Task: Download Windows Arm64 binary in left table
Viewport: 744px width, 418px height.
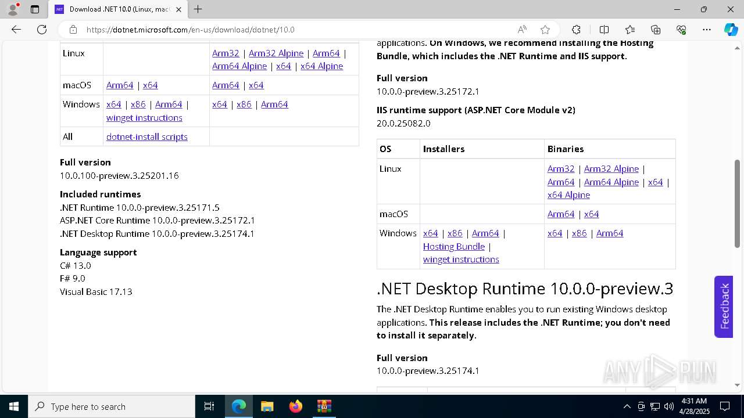Action: (x=274, y=105)
